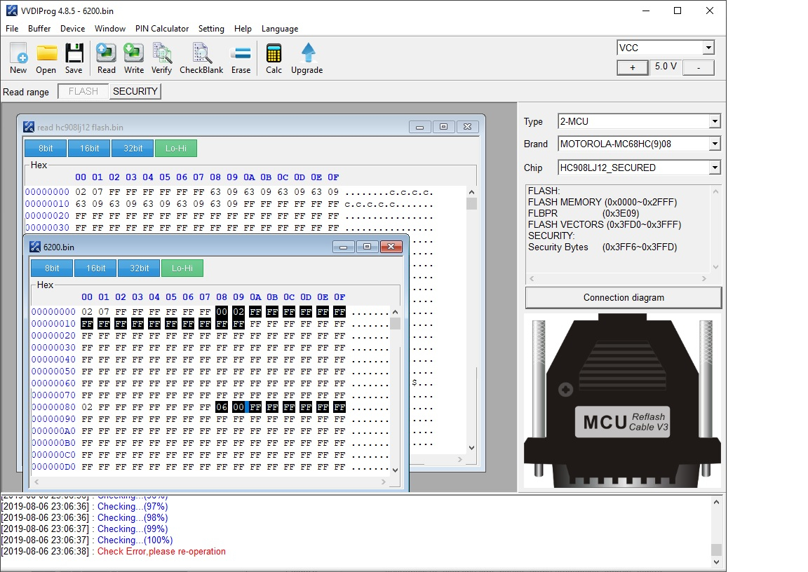Image resolution: width=808 pixels, height=572 pixels.
Task: Toggle the SECURITY read range button
Action: [x=135, y=91]
